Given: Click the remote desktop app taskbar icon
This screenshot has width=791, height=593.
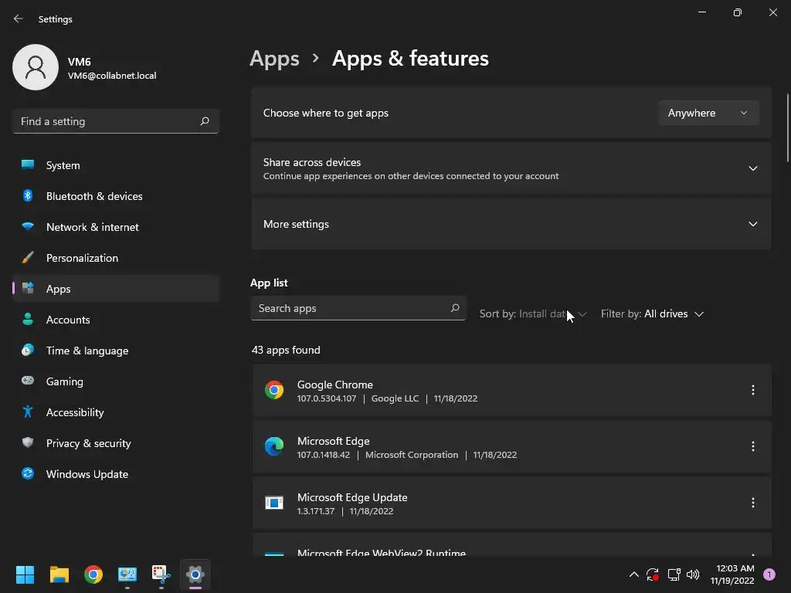Looking at the screenshot, I should (x=127, y=574).
